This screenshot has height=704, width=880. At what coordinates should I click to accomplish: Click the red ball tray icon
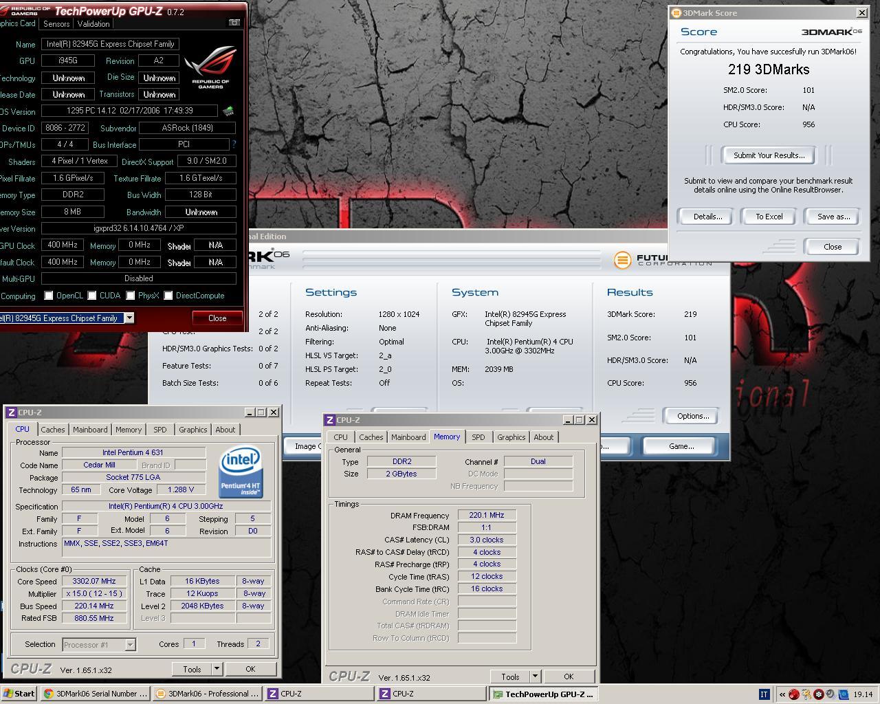(x=794, y=694)
